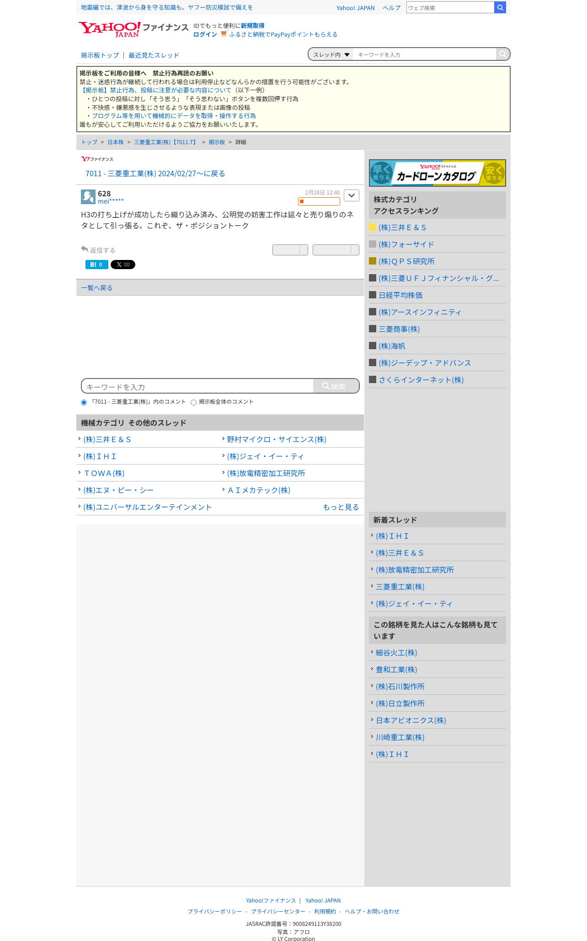Viewport: 587px width, 941px height.
Task: Return to 7011 三菱重工業 2024/02/27 thread
Action: click(x=155, y=173)
